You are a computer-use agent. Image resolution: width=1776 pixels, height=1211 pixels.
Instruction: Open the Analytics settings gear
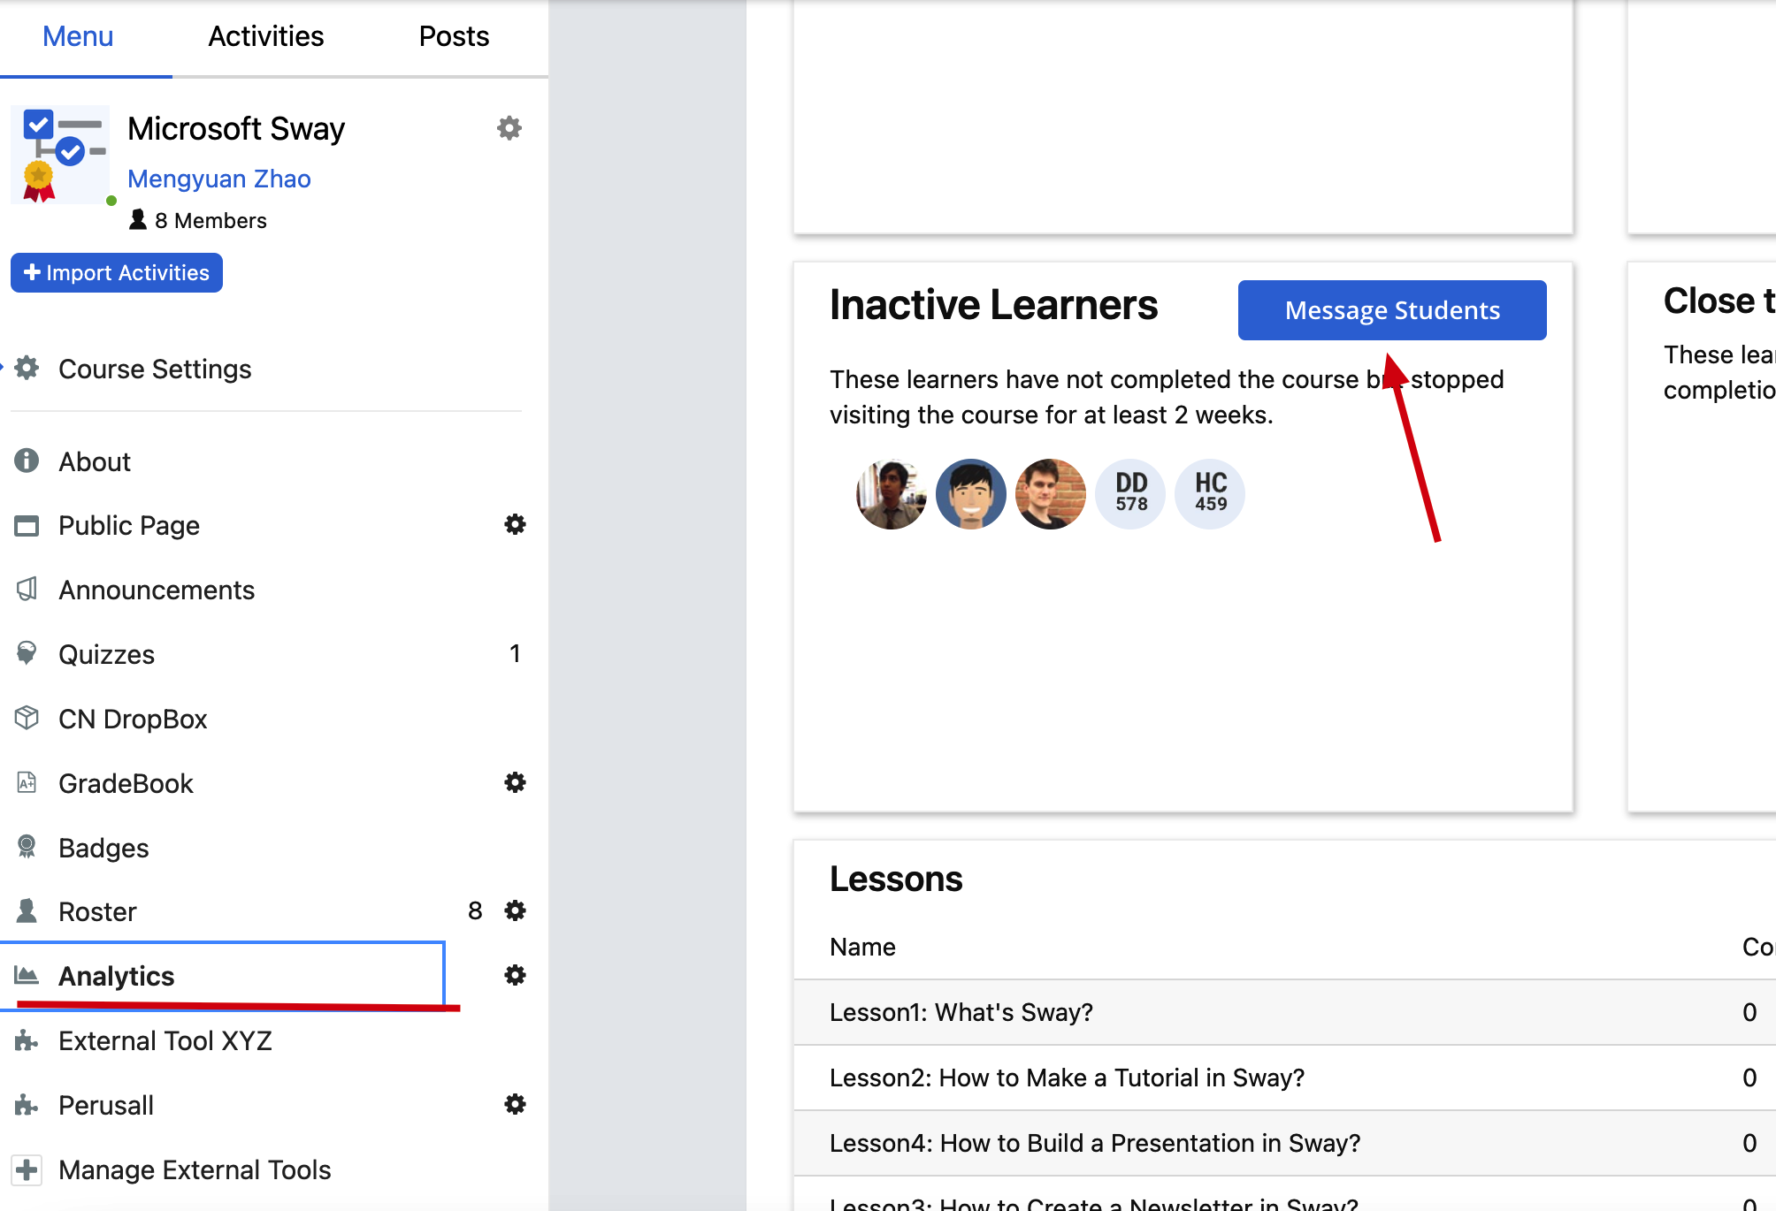[515, 975]
